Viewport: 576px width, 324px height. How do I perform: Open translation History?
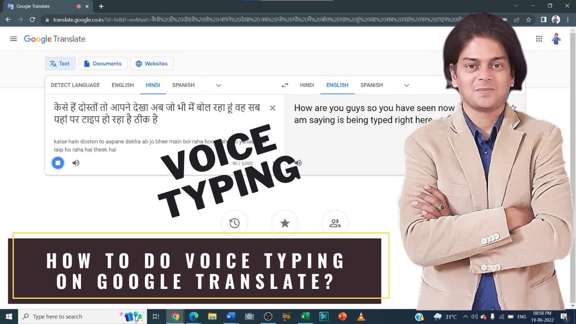[234, 223]
